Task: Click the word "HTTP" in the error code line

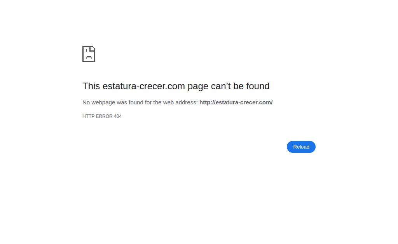Action: [88, 116]
